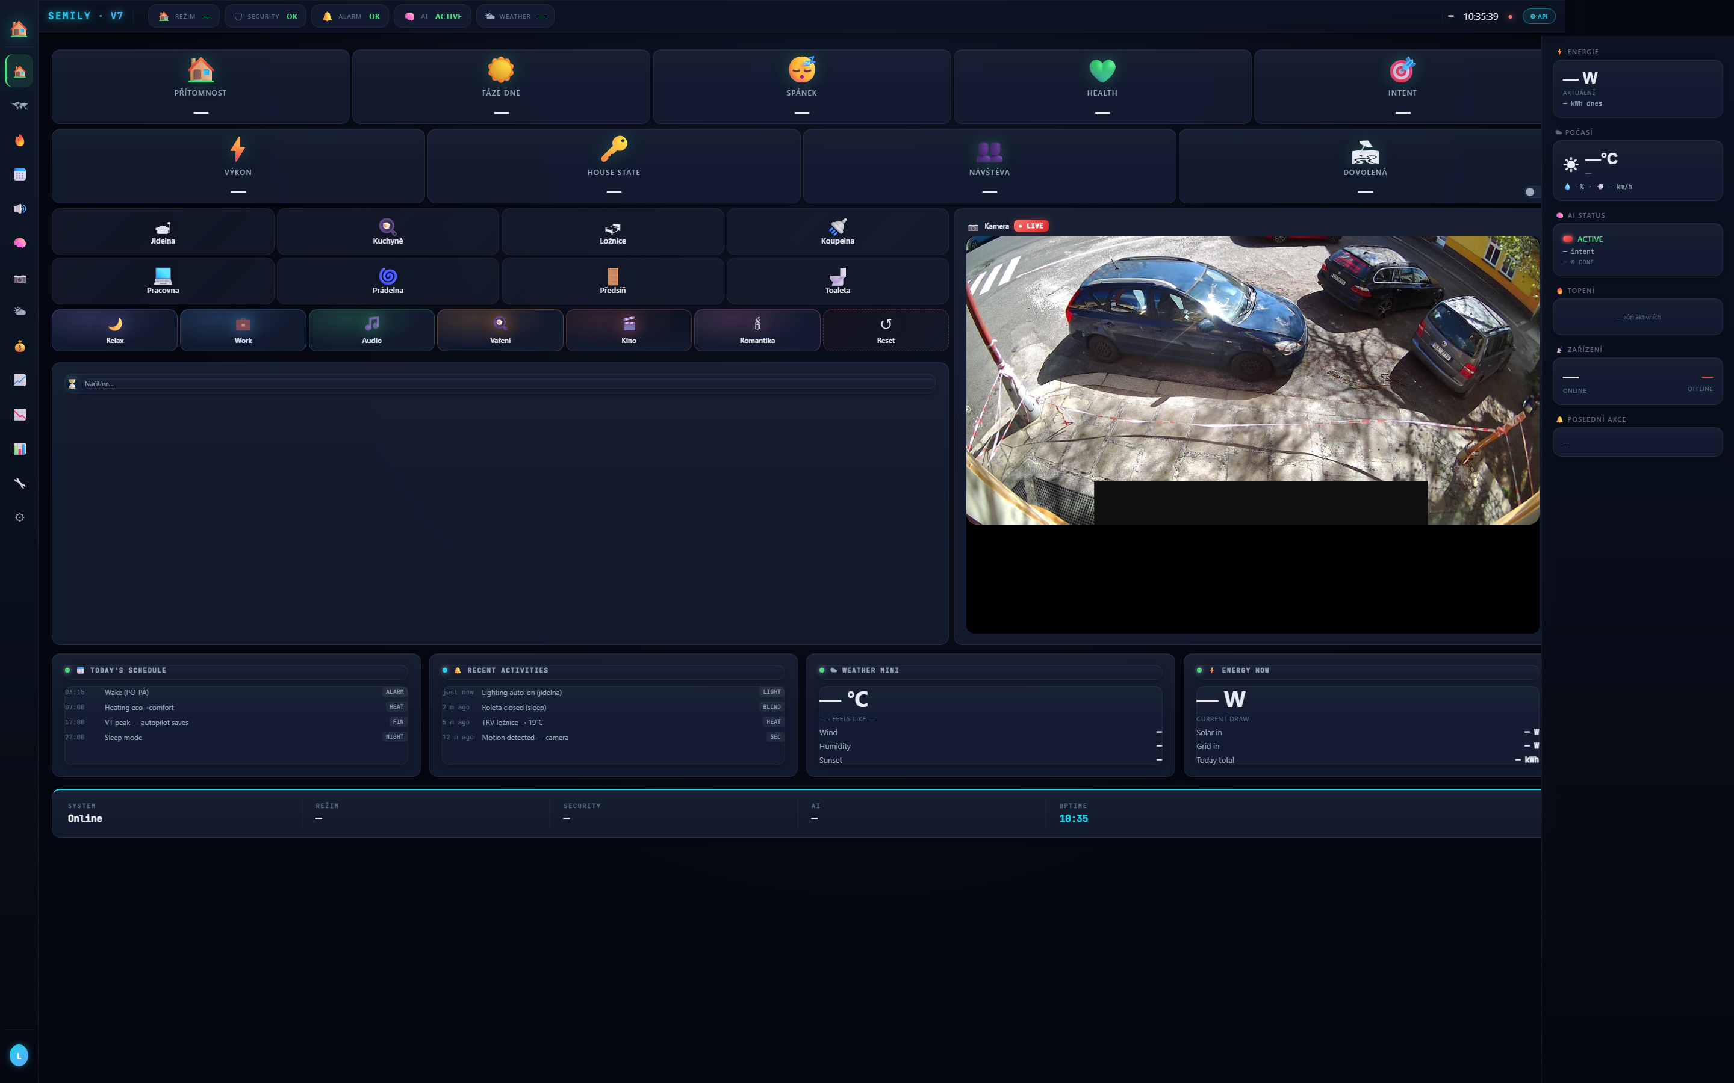1734x1083 pixels.
Task: Click the Energie panel card in right sidebar
Action: pos(1637,89)
